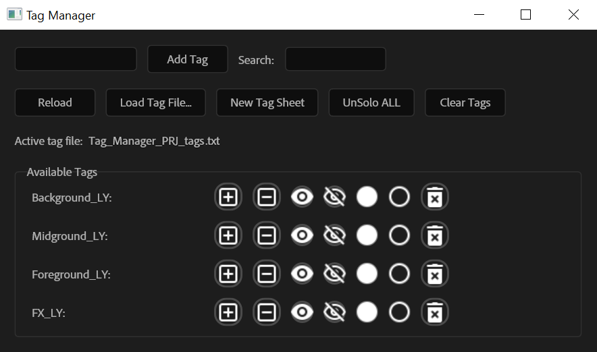Viewport: 597px width, 352px height.
Task: Show FX_LY layers with eye icon
Action: [x=303, y=312]
